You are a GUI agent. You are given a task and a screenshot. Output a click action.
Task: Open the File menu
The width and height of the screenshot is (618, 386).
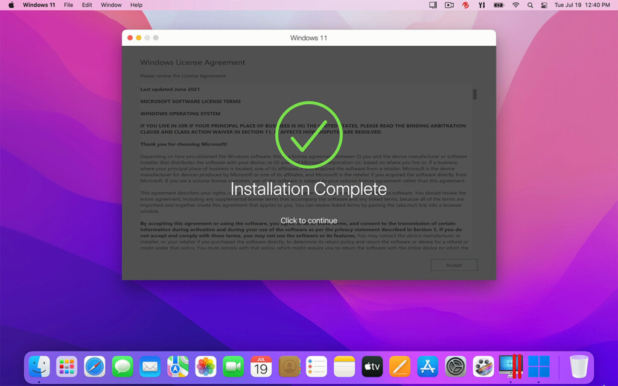point(69,5)
